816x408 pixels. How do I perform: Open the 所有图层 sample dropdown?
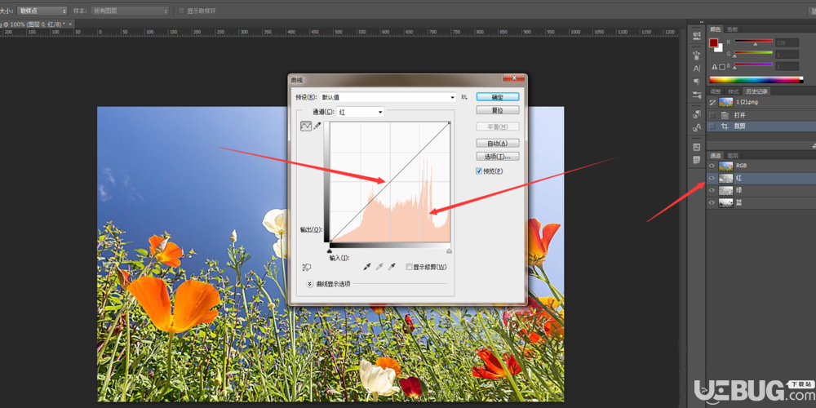(x=130, y=11)
